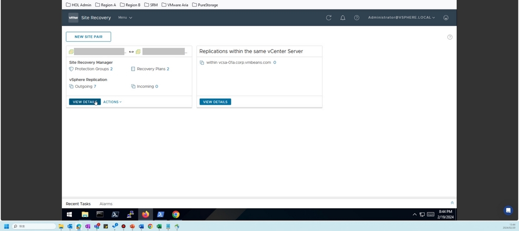Viewport: 519px width, 231px height.
Task: Click View Details on the site pair card
Action: [x=85, y=102]
